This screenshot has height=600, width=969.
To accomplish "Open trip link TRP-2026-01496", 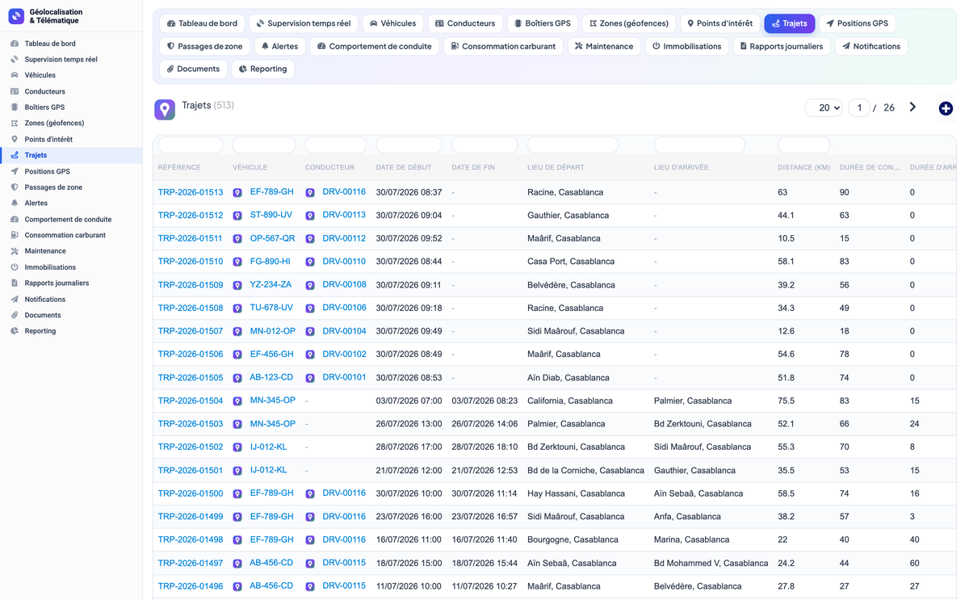I will tap(191, 586).
